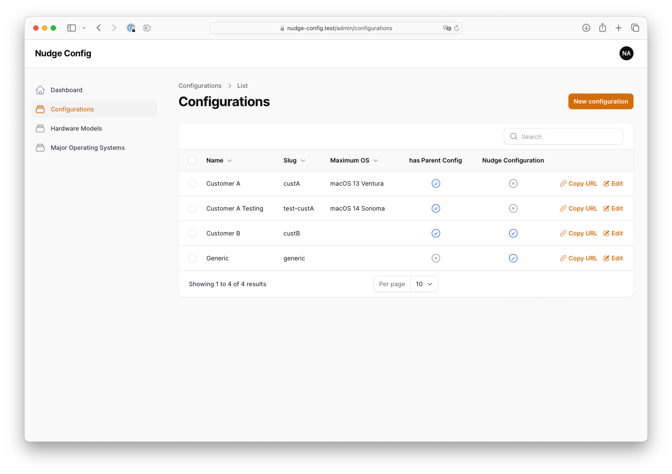Click the page reload icon
Image resolution: width=672 pixels, height=474 pixels.
click(x=457, y=28)
